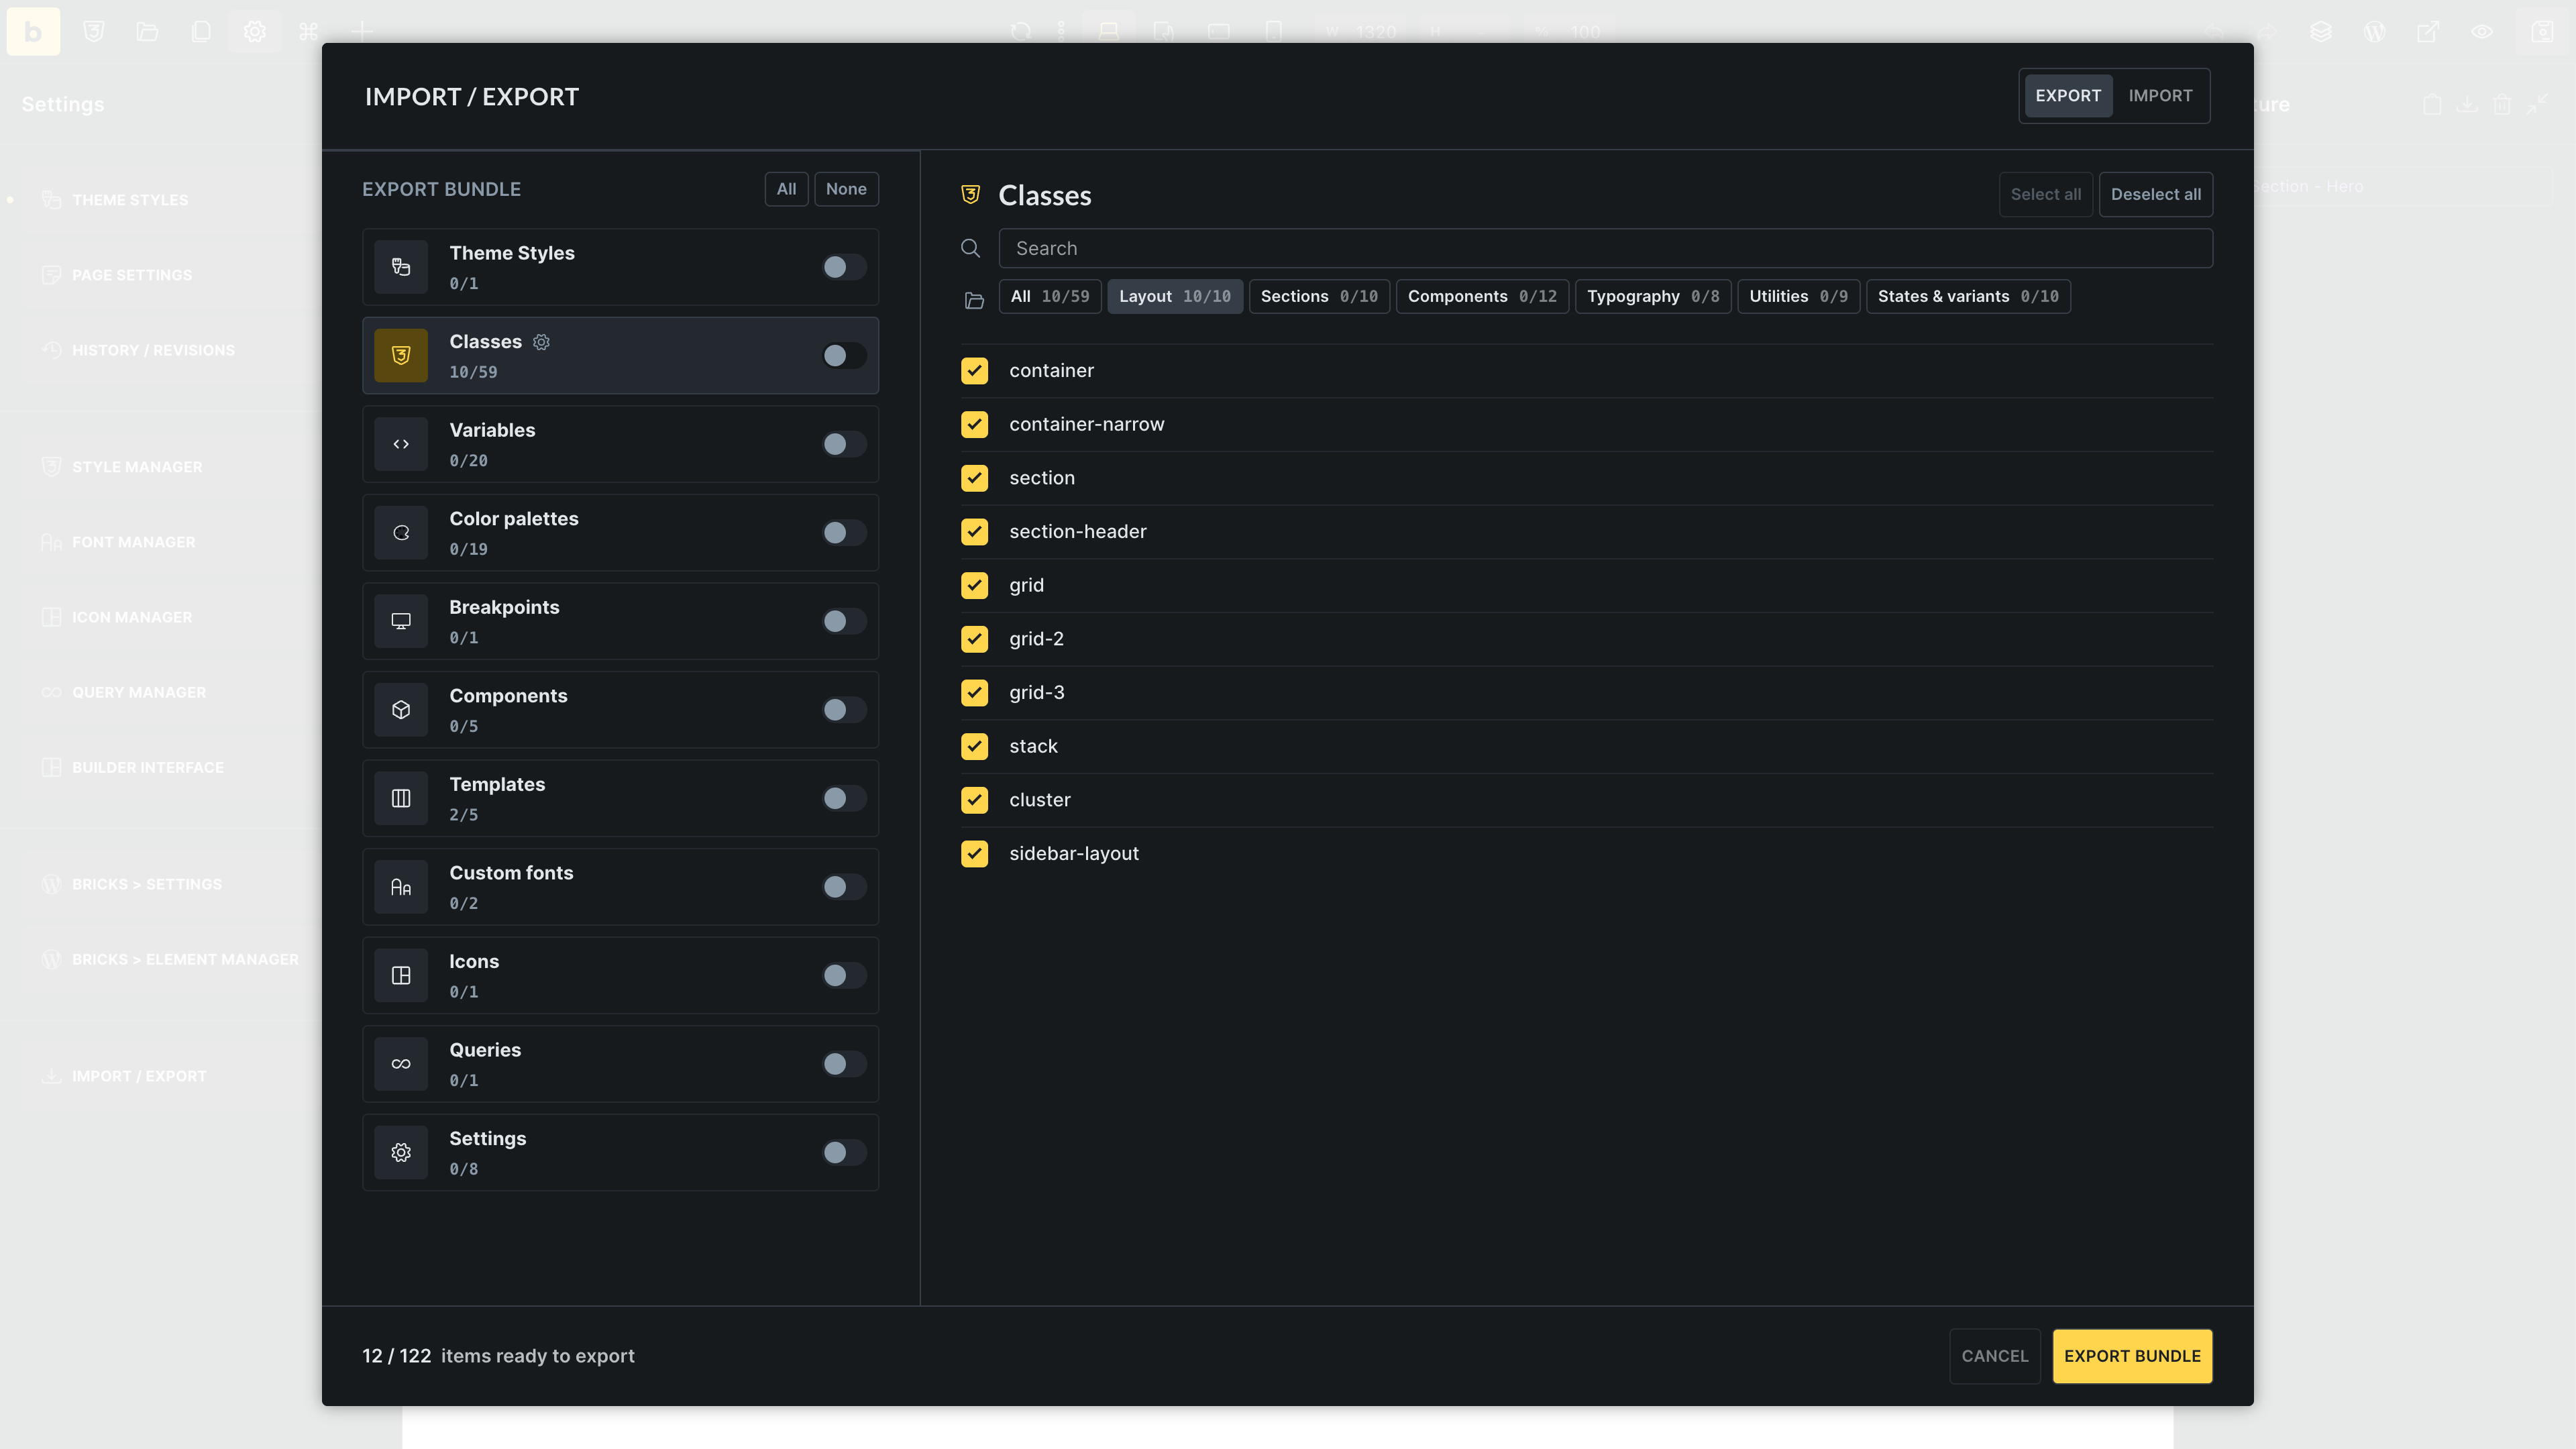Click the plus icon in the top toolbar

pyautogui.click(x=362, y=31)
